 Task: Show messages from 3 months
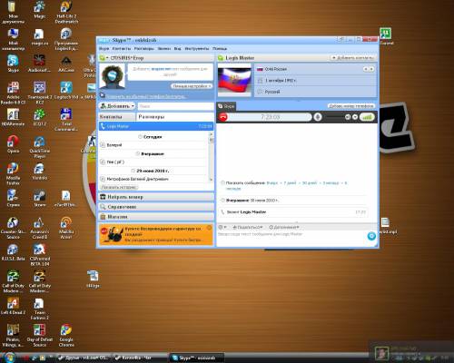click(x=331, y=183)
